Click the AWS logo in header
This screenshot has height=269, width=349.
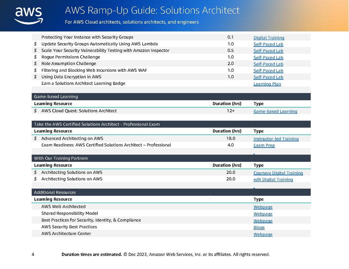point(29,16)
